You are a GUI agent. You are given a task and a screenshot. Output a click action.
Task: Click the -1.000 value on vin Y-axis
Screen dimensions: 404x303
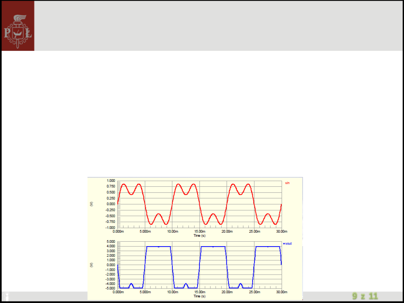[x=110, y=227]
